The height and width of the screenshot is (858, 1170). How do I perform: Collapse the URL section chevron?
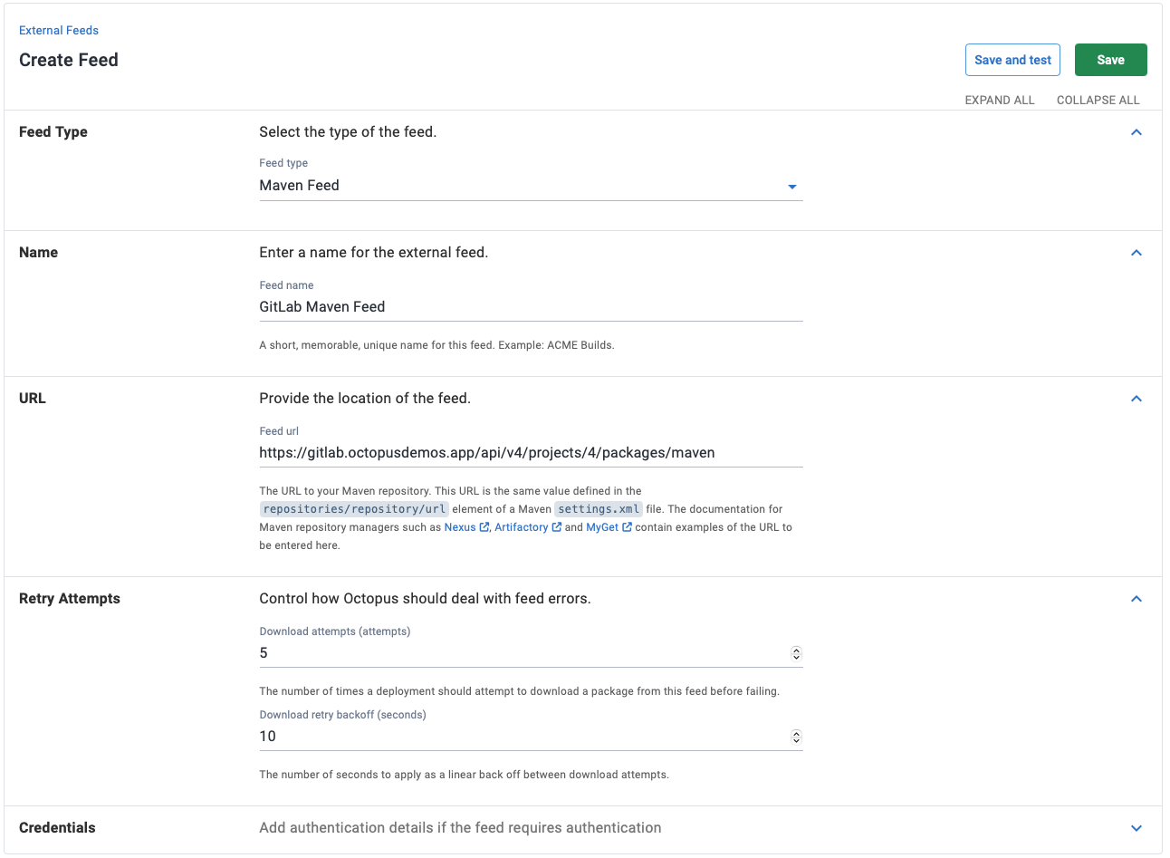point(1136,399)
